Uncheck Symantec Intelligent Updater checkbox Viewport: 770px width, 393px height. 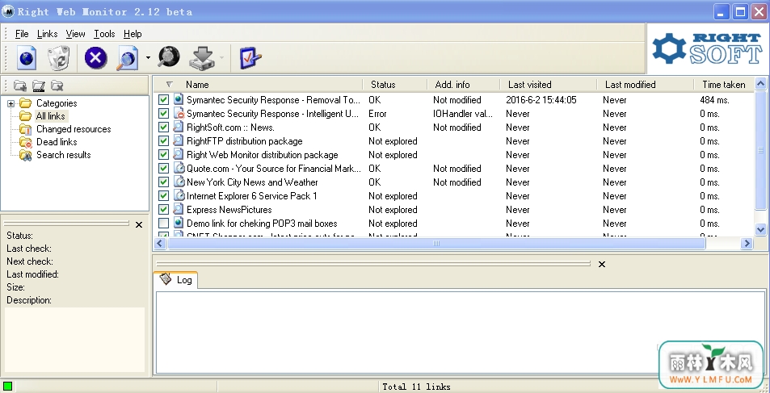(x=163, y=113)
